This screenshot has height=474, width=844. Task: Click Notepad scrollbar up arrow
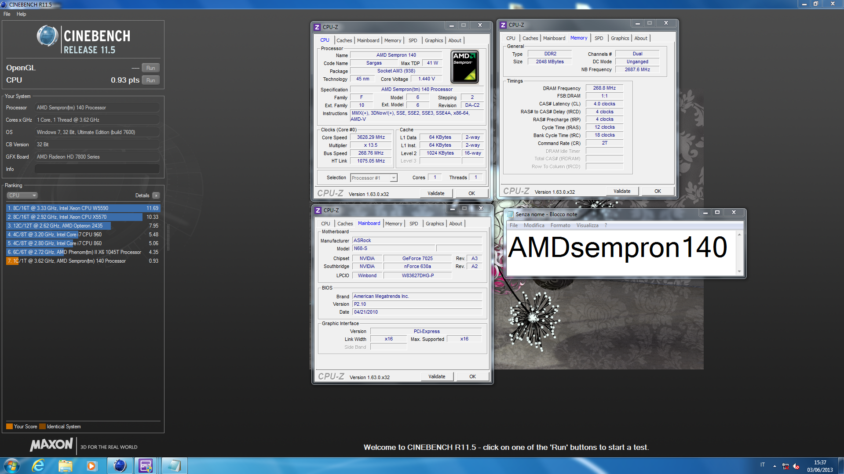tap(739, 235)
